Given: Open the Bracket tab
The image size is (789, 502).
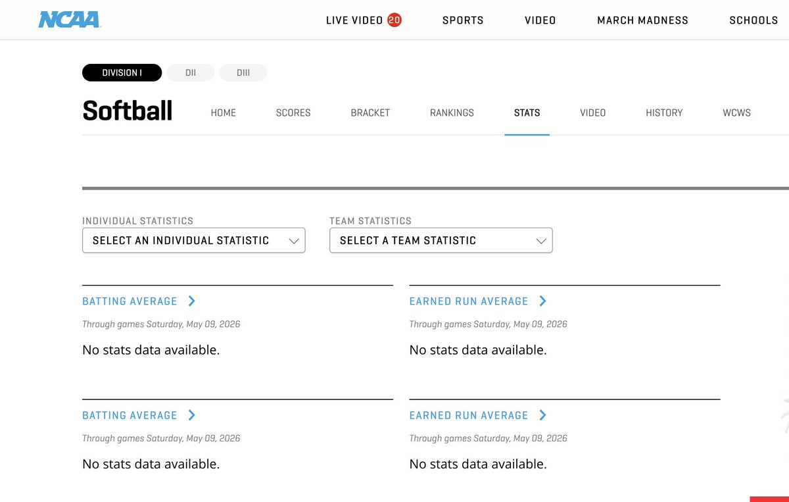Looking at the screenshot, I should (370, 113).
